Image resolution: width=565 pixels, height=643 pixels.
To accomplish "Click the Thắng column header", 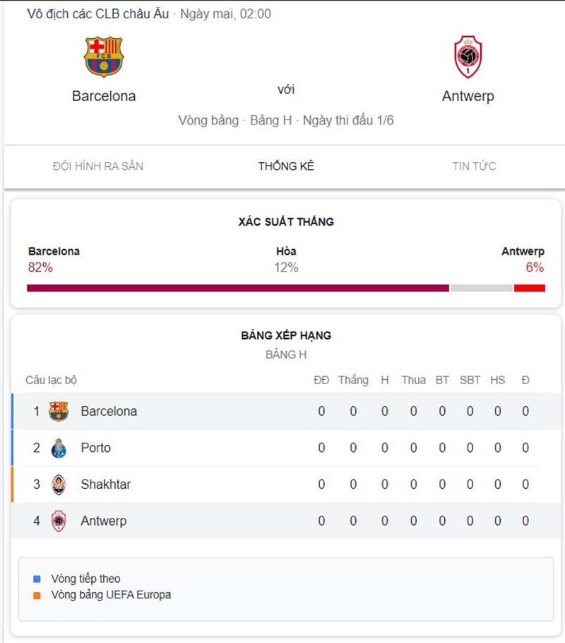I will pyautogui.click(x=354, y=380).
